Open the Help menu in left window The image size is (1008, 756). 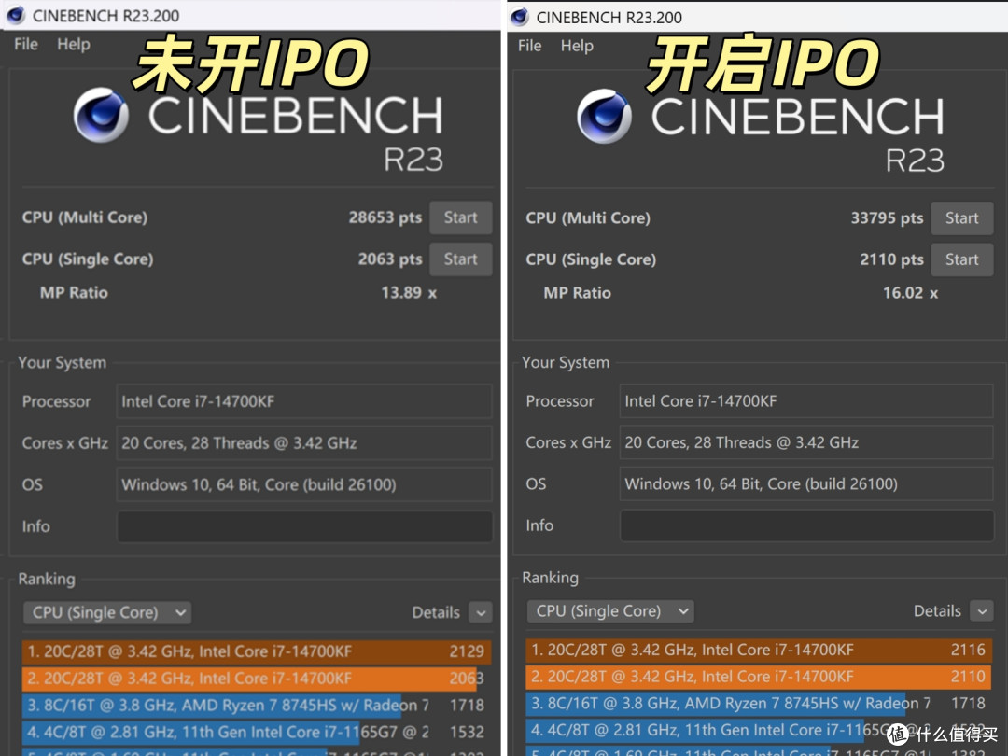(x=74, y=45)
